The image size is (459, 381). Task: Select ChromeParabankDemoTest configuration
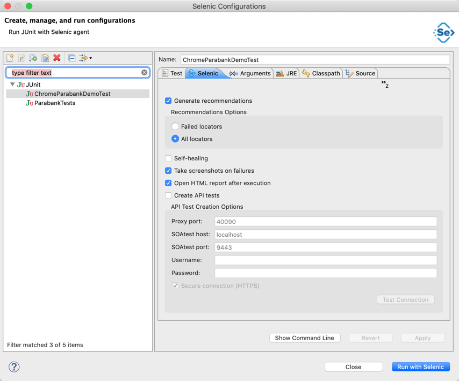point(77,94)
